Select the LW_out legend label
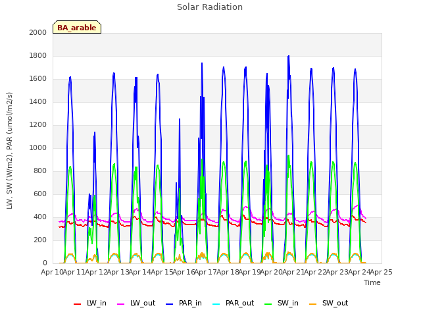The width and height of the screenshot is (421, 316). pyautogui.click(x=143, y=303)
